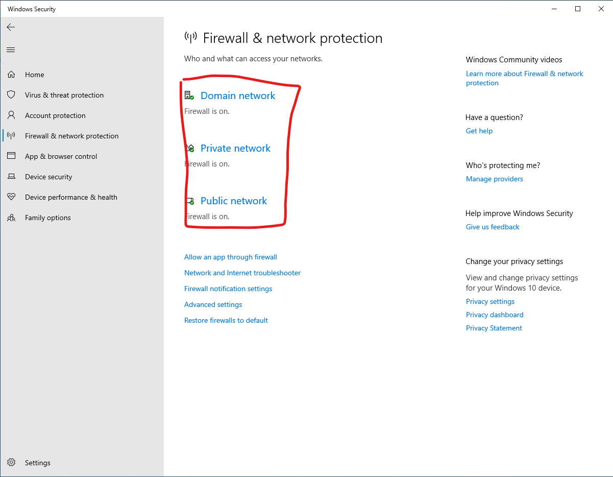Open Privacy Statement link

494,328
